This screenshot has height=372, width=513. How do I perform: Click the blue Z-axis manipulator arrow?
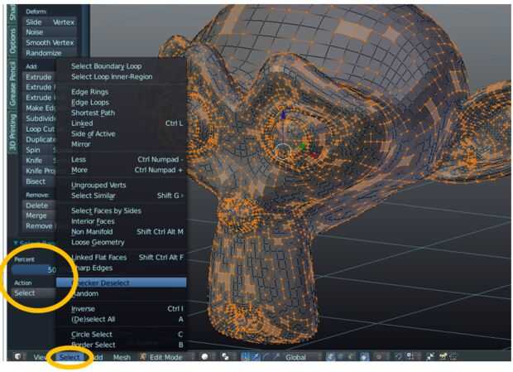[x=283, y=114]
